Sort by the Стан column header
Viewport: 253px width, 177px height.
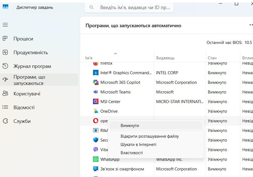(x=212, y=58)
